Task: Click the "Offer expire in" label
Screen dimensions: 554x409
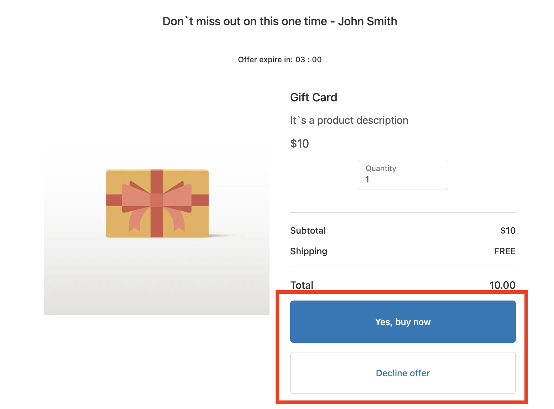Action: tap(265, 60)
